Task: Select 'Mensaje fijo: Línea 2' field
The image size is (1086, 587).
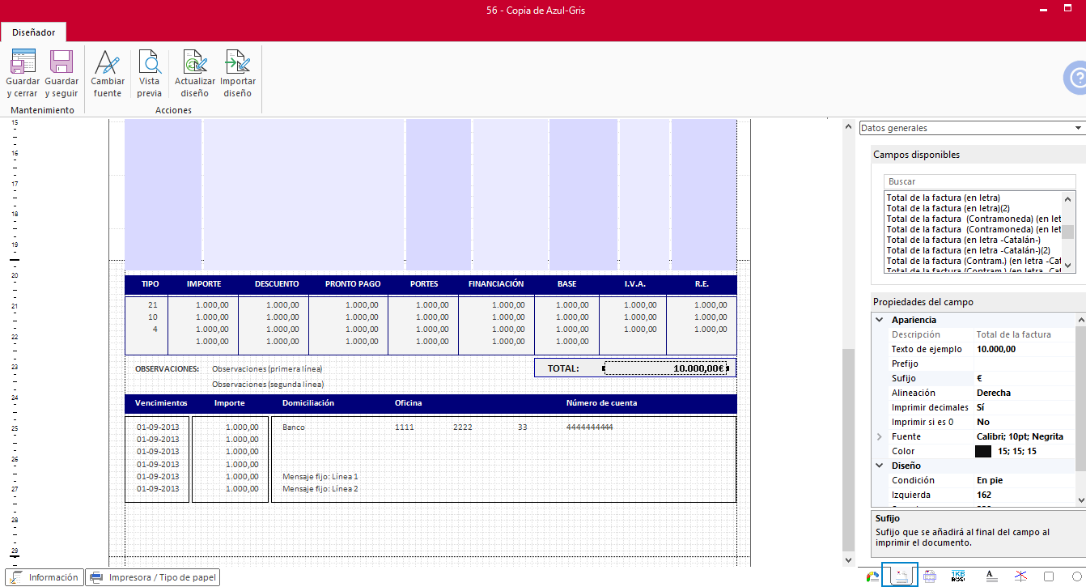Action: [320, 489]
